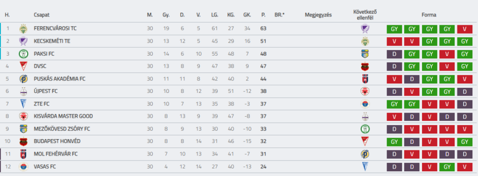Sort table by the P. column header
The width and height of the screenshot is (478, 176).
pyautogui.click(x=263, y=14)
